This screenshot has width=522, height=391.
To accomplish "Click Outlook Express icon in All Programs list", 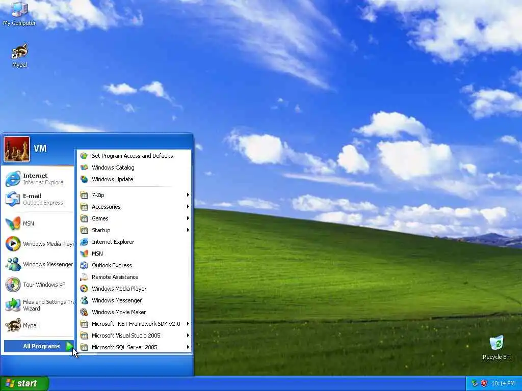I will [84, 265].
